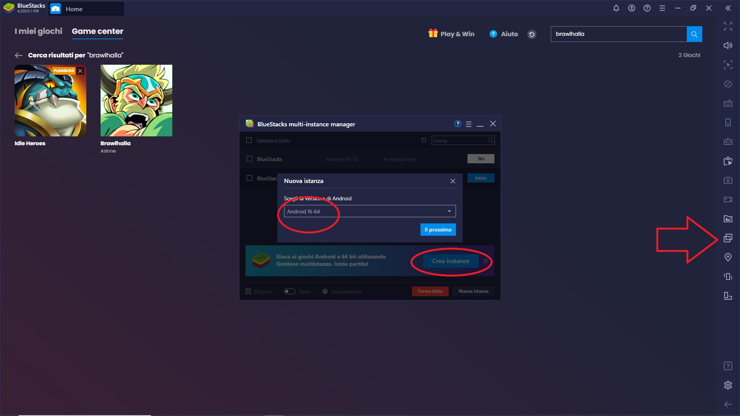Viewport: 740px width, 416px height.
Task: Toggle the Farm mode switch
Action: [x=289, y=292]
